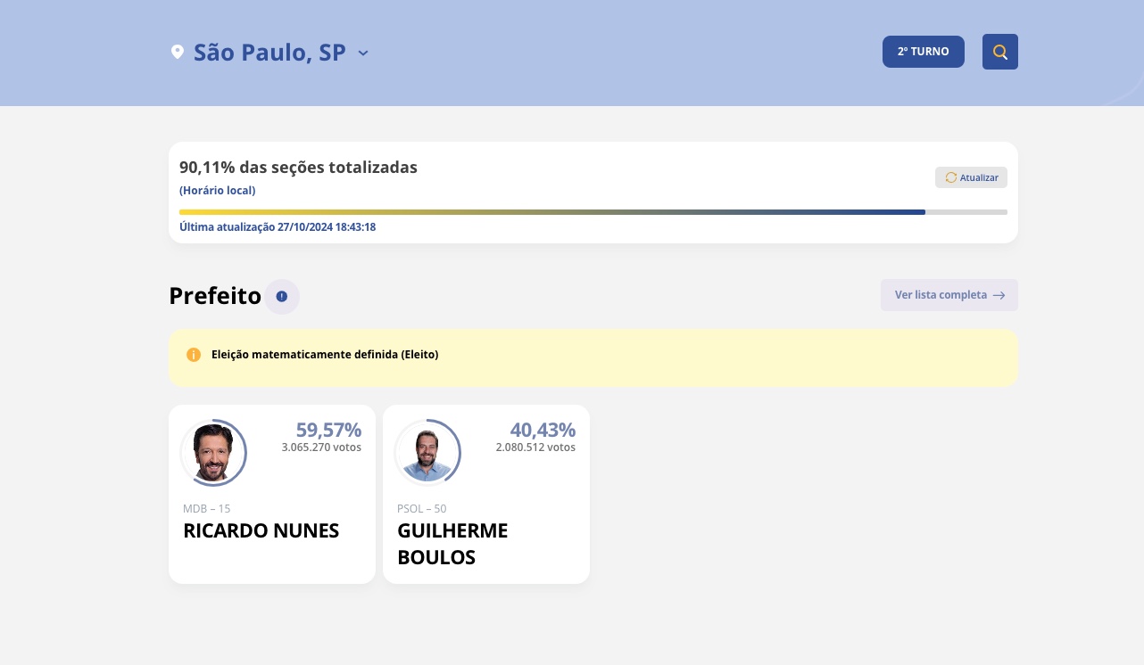Click the arrow icon in Ver lista completa
The image size is (1144, 665).
pyautogui.click(x=999, y=295)
